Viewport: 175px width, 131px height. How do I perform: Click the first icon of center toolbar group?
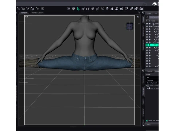pos(69,9)
